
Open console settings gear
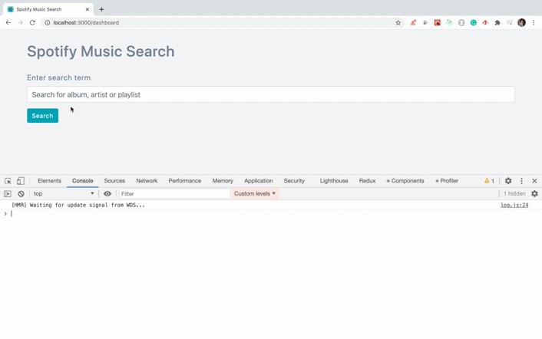535,194
